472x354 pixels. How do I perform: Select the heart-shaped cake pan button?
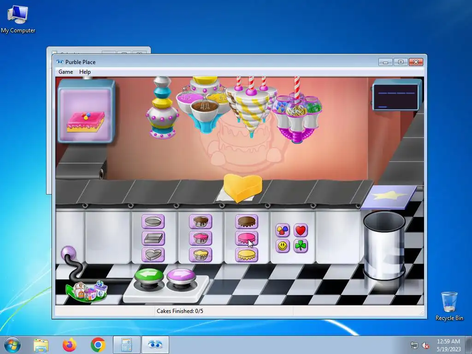[153, 254]
